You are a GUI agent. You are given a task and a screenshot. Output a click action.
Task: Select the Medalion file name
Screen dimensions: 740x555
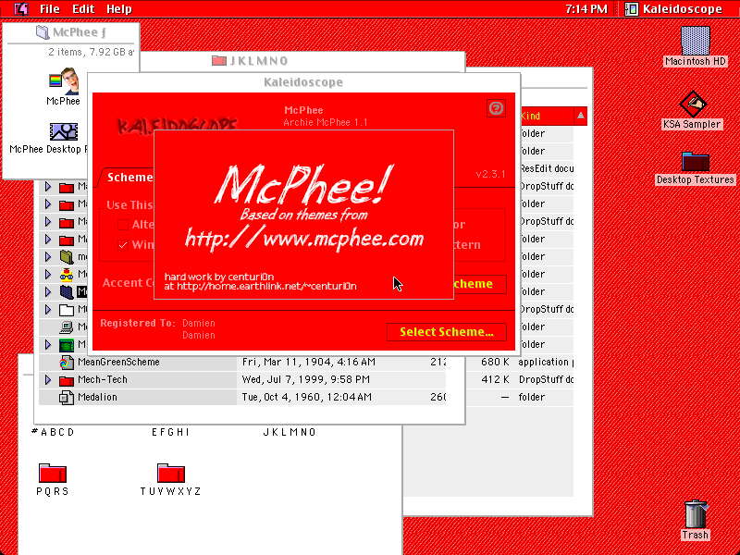click(97, 397)
